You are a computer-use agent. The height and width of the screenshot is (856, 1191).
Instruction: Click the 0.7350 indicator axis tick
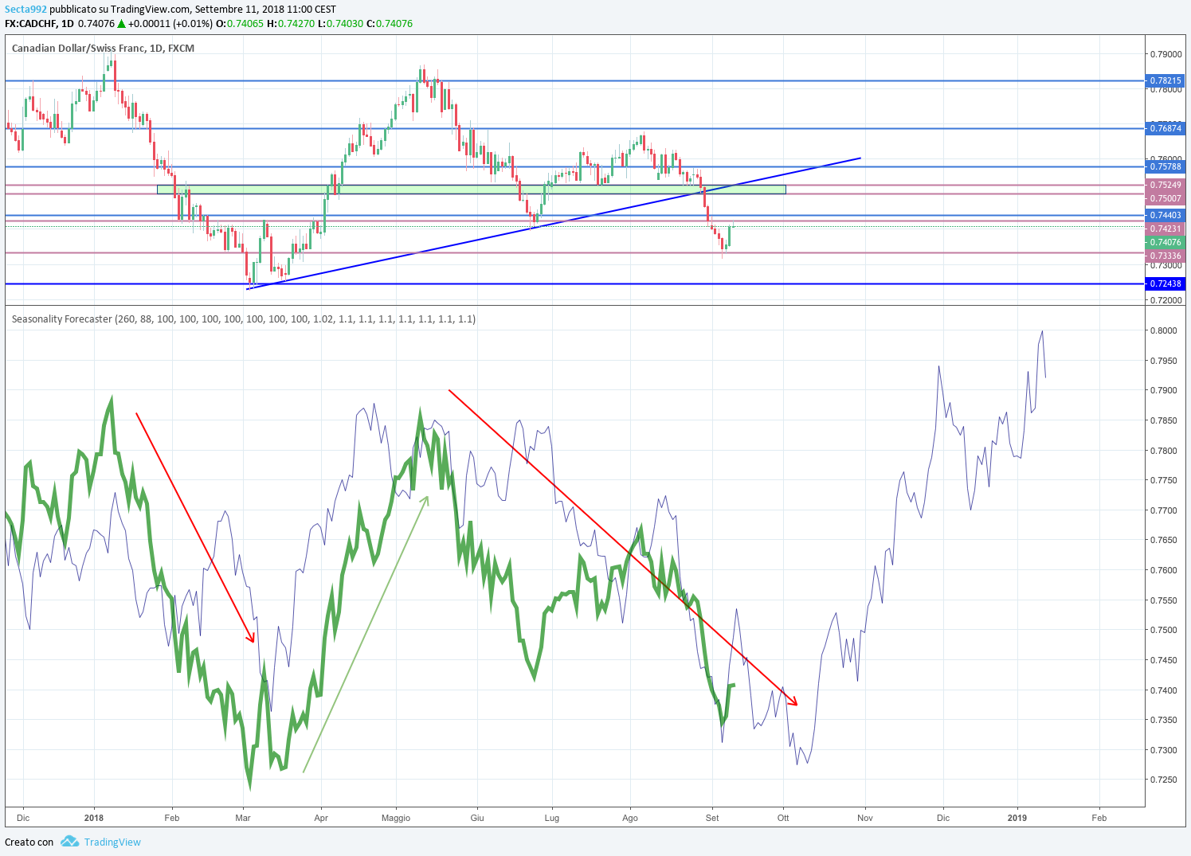(x=1166, y=720)
